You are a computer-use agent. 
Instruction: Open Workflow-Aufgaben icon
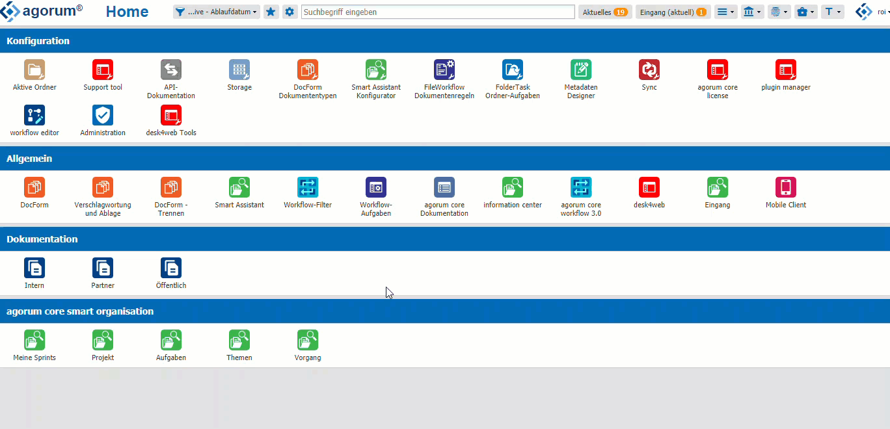376,187
